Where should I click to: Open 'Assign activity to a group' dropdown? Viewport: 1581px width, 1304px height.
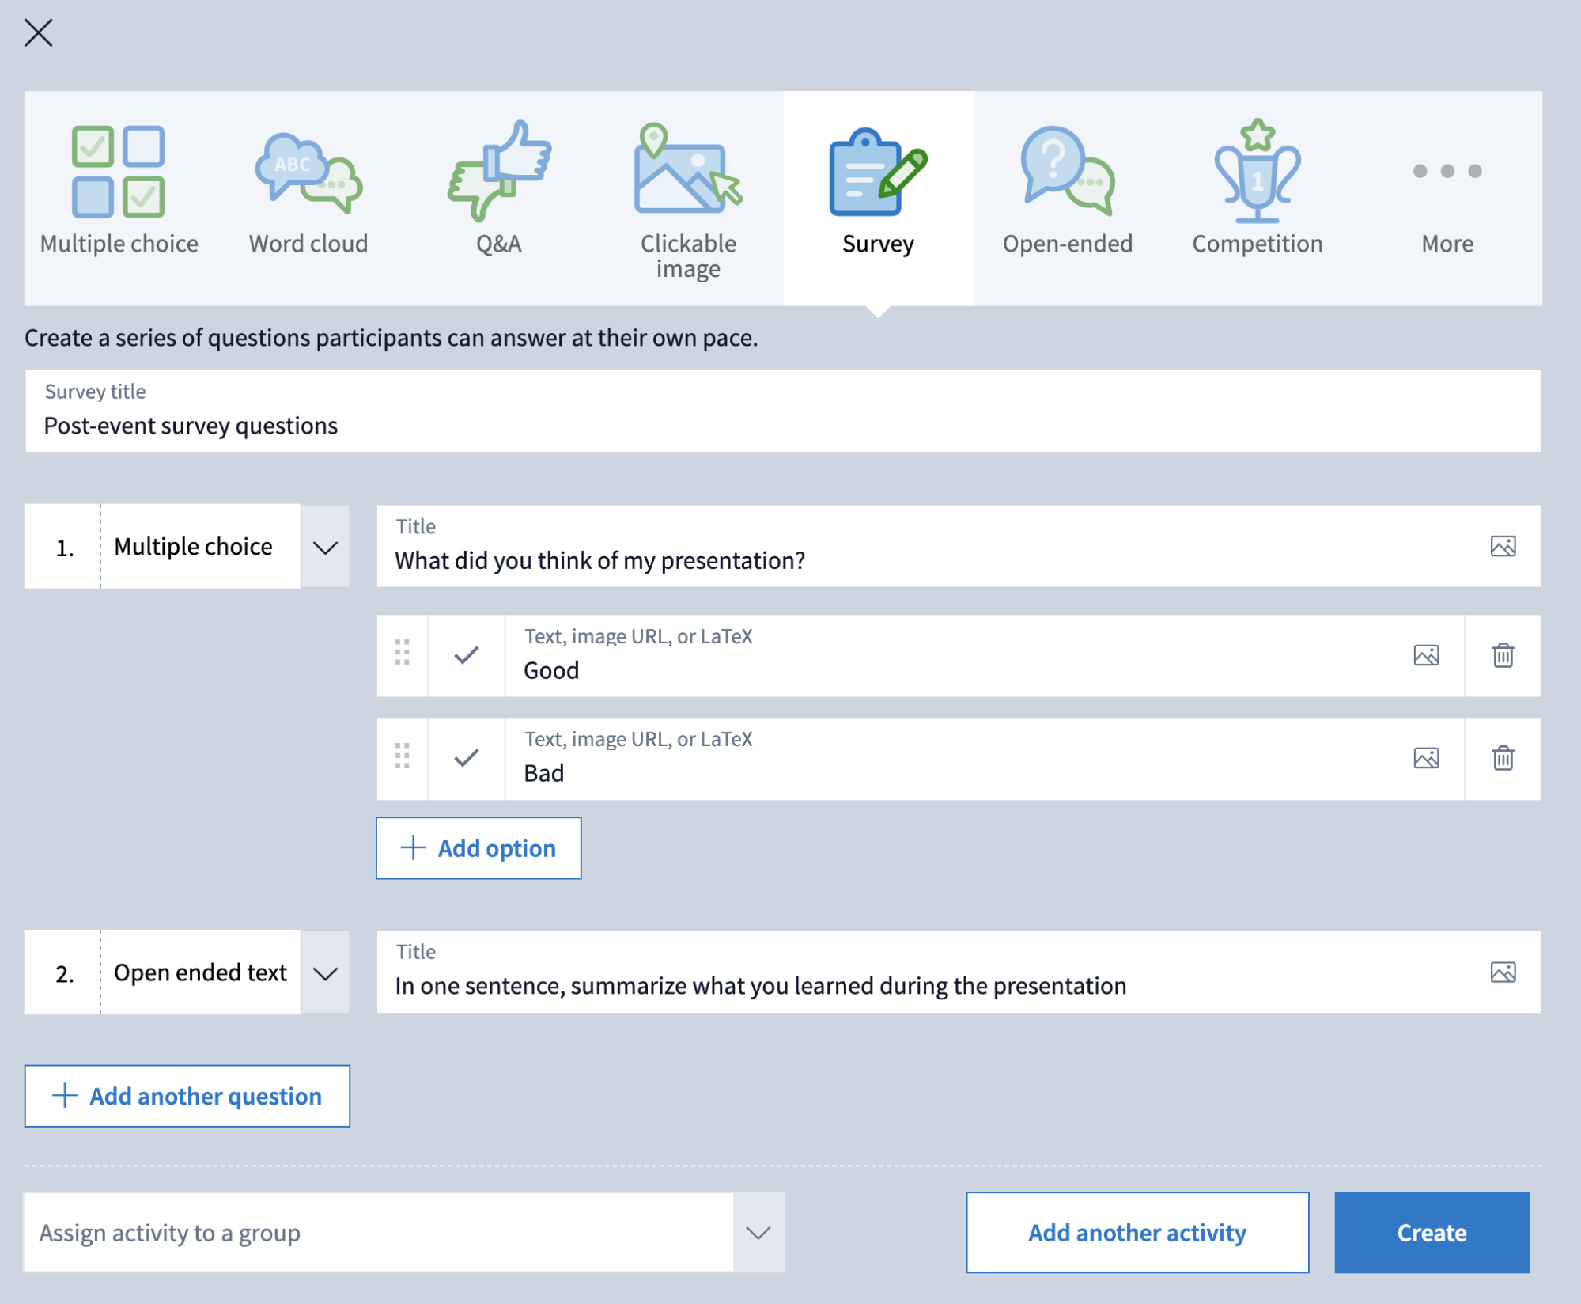(x=758, y=1232)
